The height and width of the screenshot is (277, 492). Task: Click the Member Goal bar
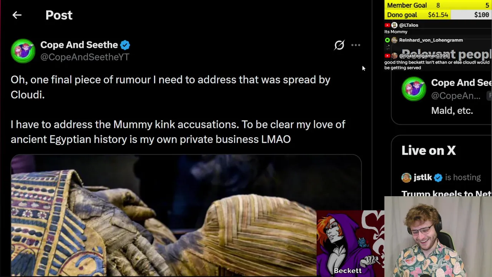tap(438, 5)
